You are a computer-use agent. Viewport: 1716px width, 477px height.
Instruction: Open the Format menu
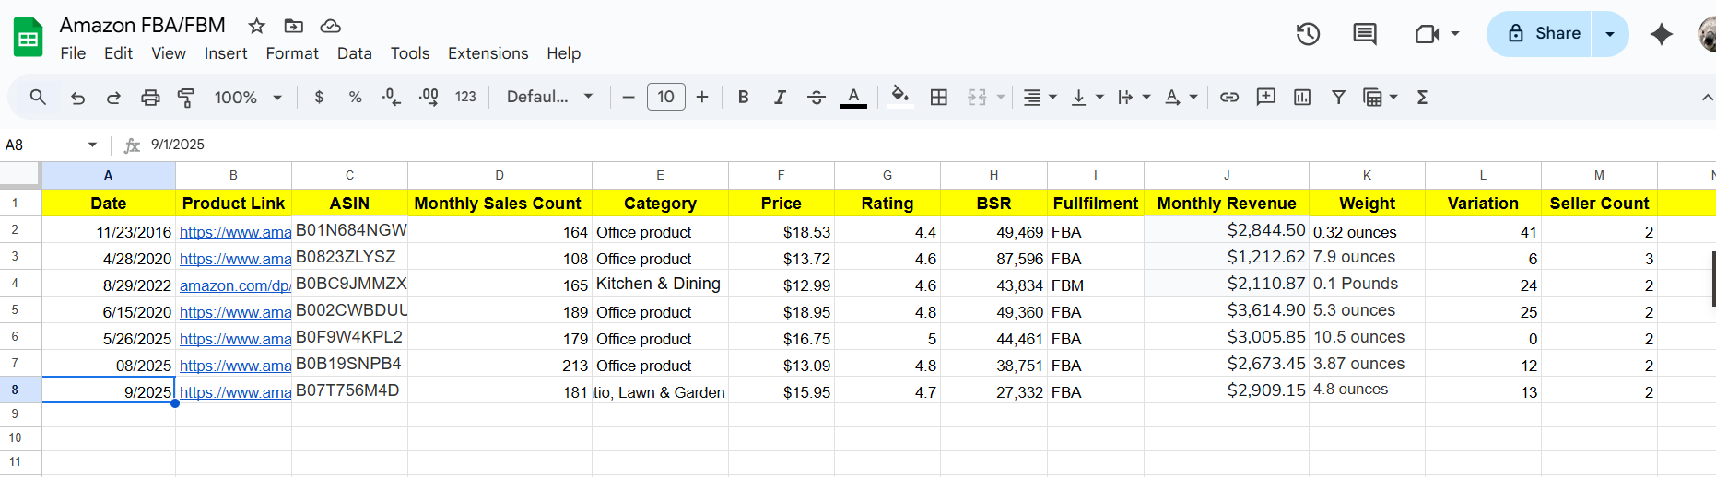pyautogui.click(x=292, y=53)
